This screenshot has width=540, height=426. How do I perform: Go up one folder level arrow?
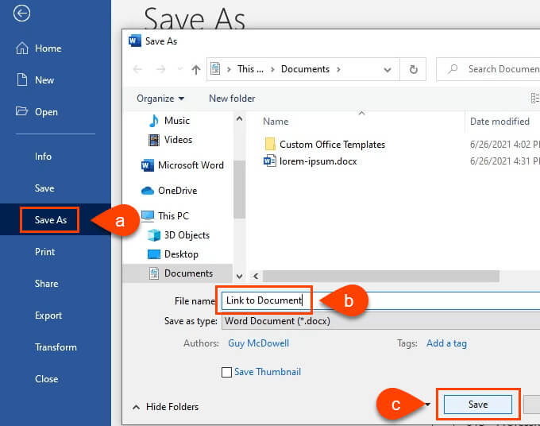point(196,70)
